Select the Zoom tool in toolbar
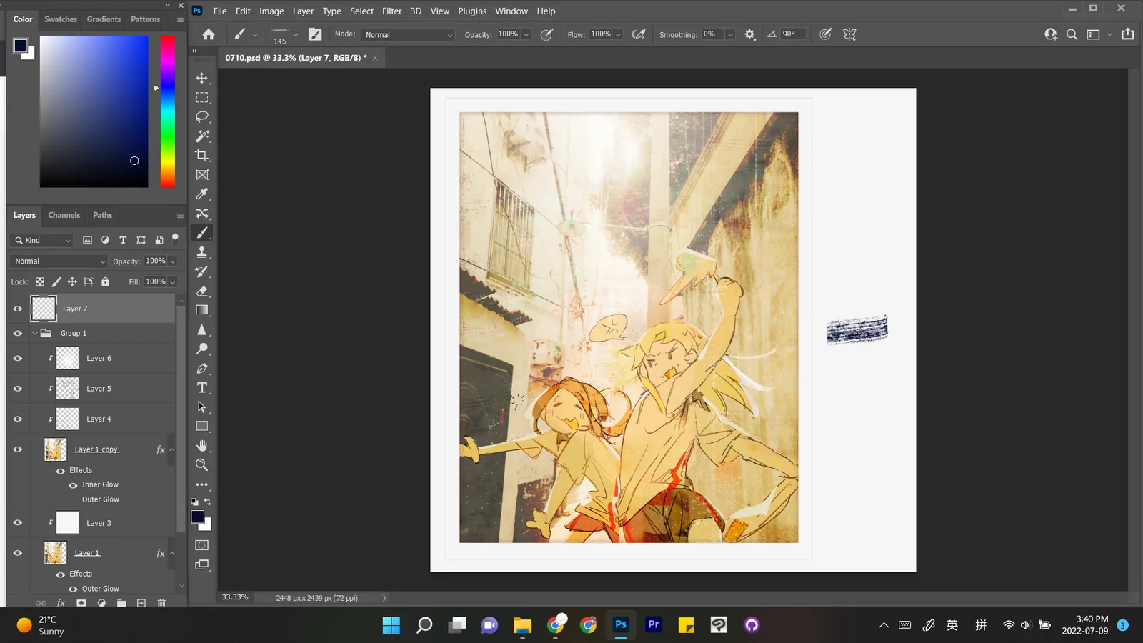 click(x=202, y=465)
